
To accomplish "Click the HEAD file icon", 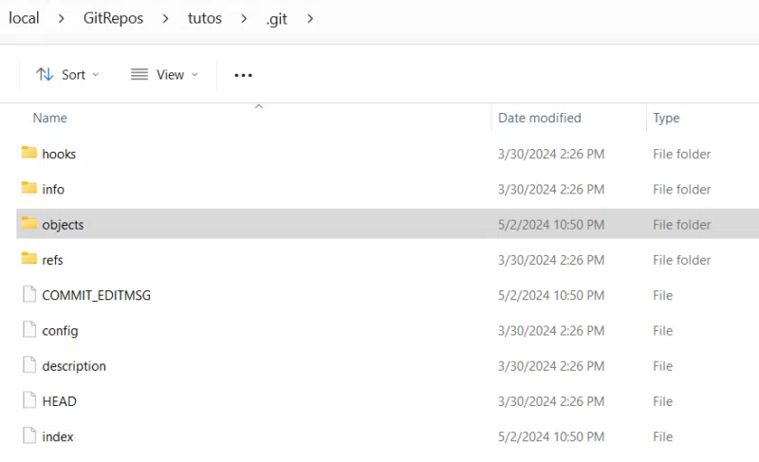I will (28, 400).
